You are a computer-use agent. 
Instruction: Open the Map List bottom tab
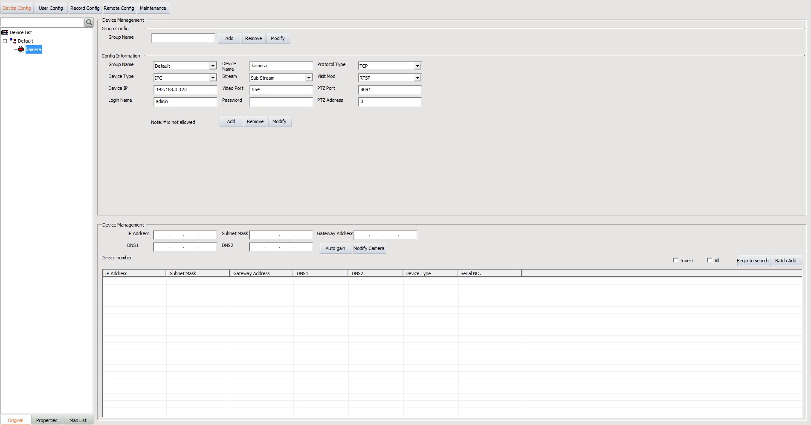[78, 420]
